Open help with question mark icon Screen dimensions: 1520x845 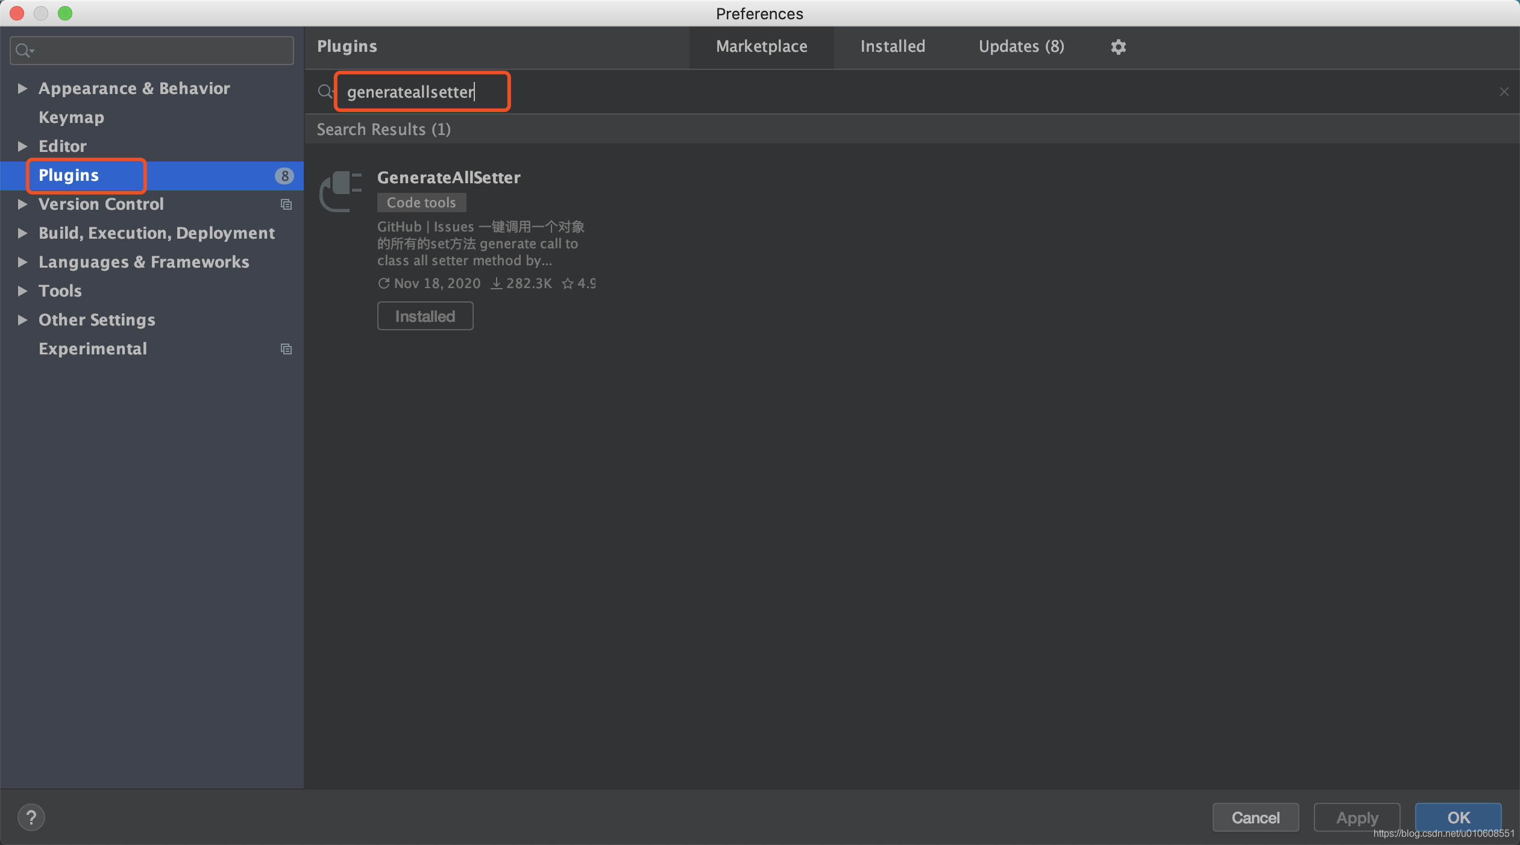tap(31, 817)
